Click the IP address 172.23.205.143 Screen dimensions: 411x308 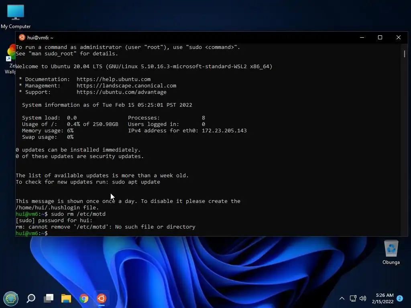click(x=224, y=130)
